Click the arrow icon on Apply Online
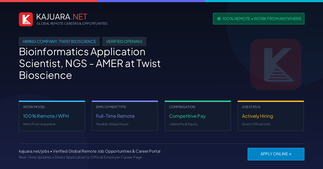Viewport: 323px width, 169px height. 290,154
